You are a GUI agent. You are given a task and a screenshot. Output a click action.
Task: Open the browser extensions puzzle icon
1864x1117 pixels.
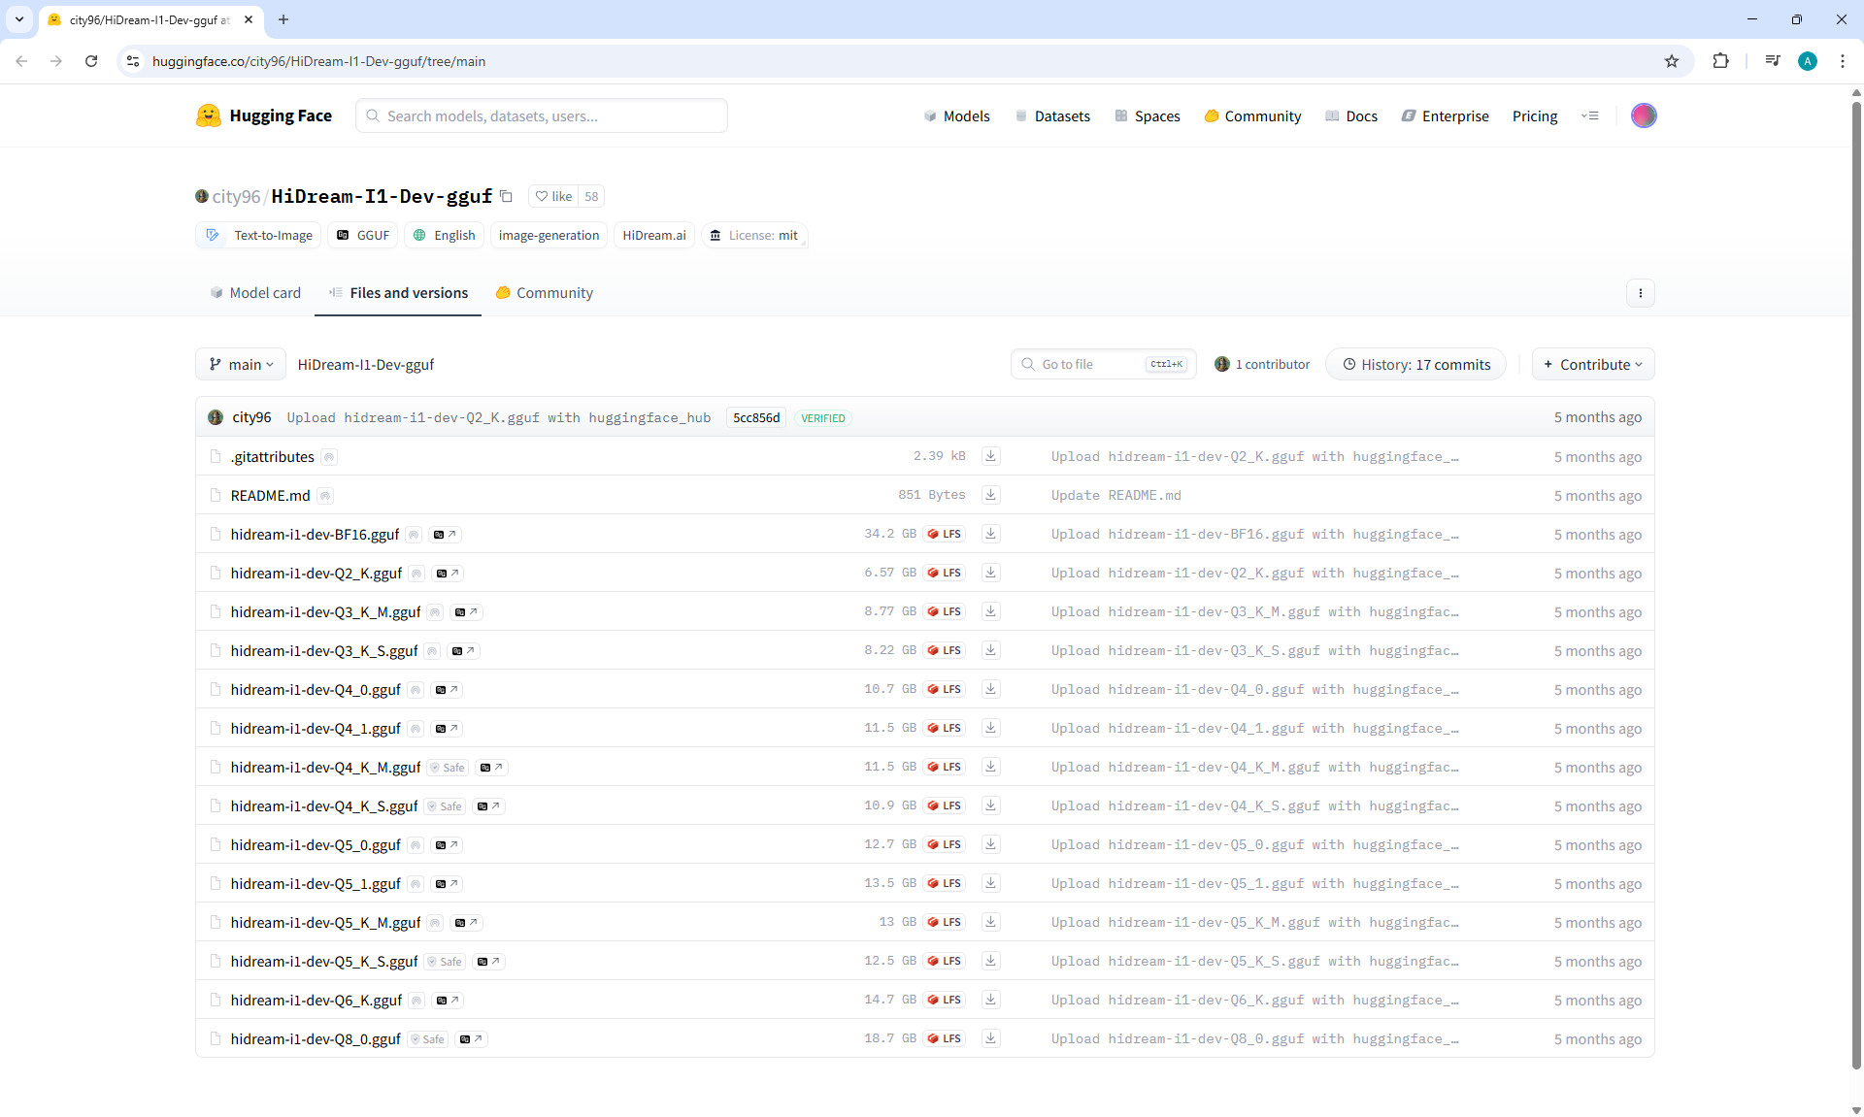pos(1720,61)
